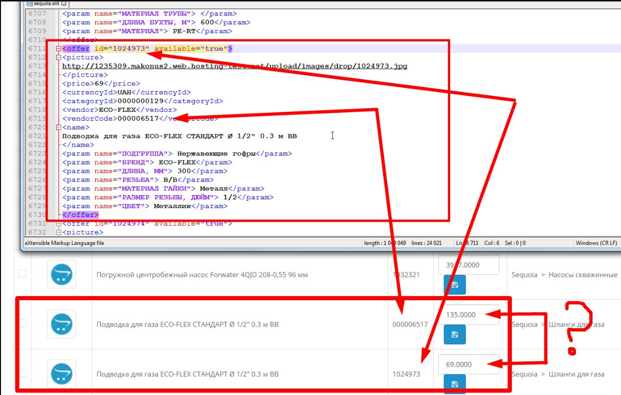Click line number 6715 in the margin
Screen dimensions: 621x395
pyautogui.click(x=37, y=83)
